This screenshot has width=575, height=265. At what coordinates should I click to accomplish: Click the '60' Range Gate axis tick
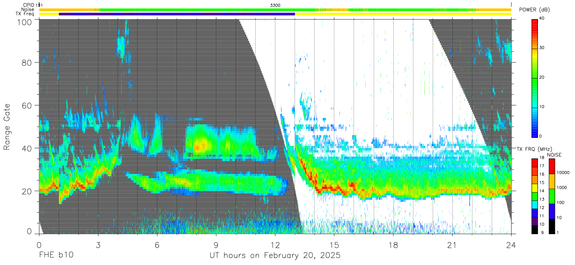(27, 106)
